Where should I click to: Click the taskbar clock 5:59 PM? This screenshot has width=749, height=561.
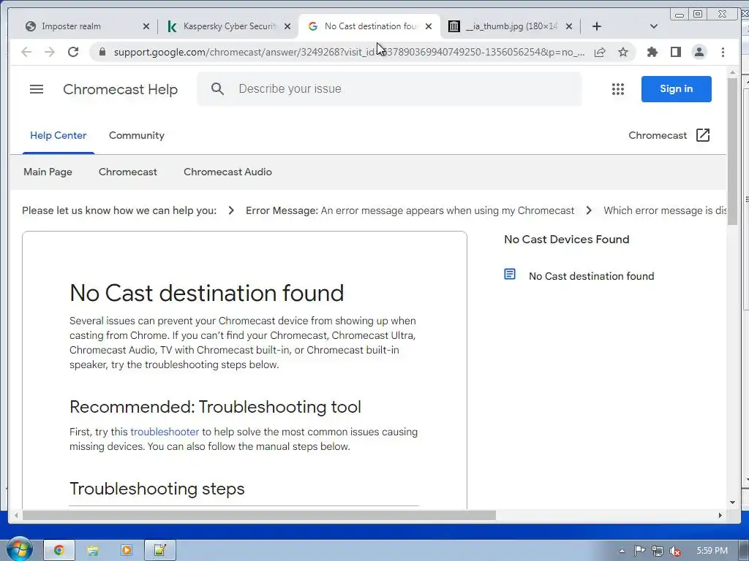[x=712, y=551]
